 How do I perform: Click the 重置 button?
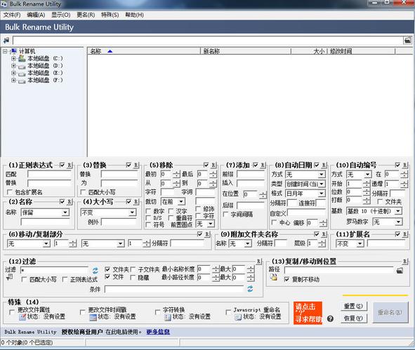point(353,307)
